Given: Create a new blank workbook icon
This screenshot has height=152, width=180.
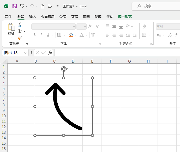Looking at the screenshot, I should (43, 6).
